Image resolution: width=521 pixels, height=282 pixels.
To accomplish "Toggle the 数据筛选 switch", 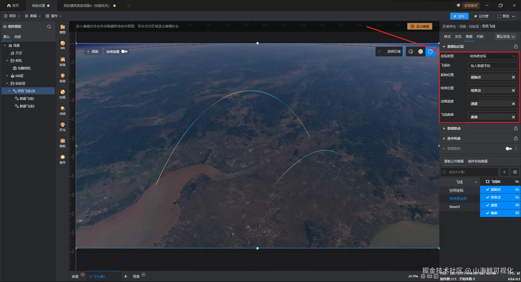I will coord(509,149).
